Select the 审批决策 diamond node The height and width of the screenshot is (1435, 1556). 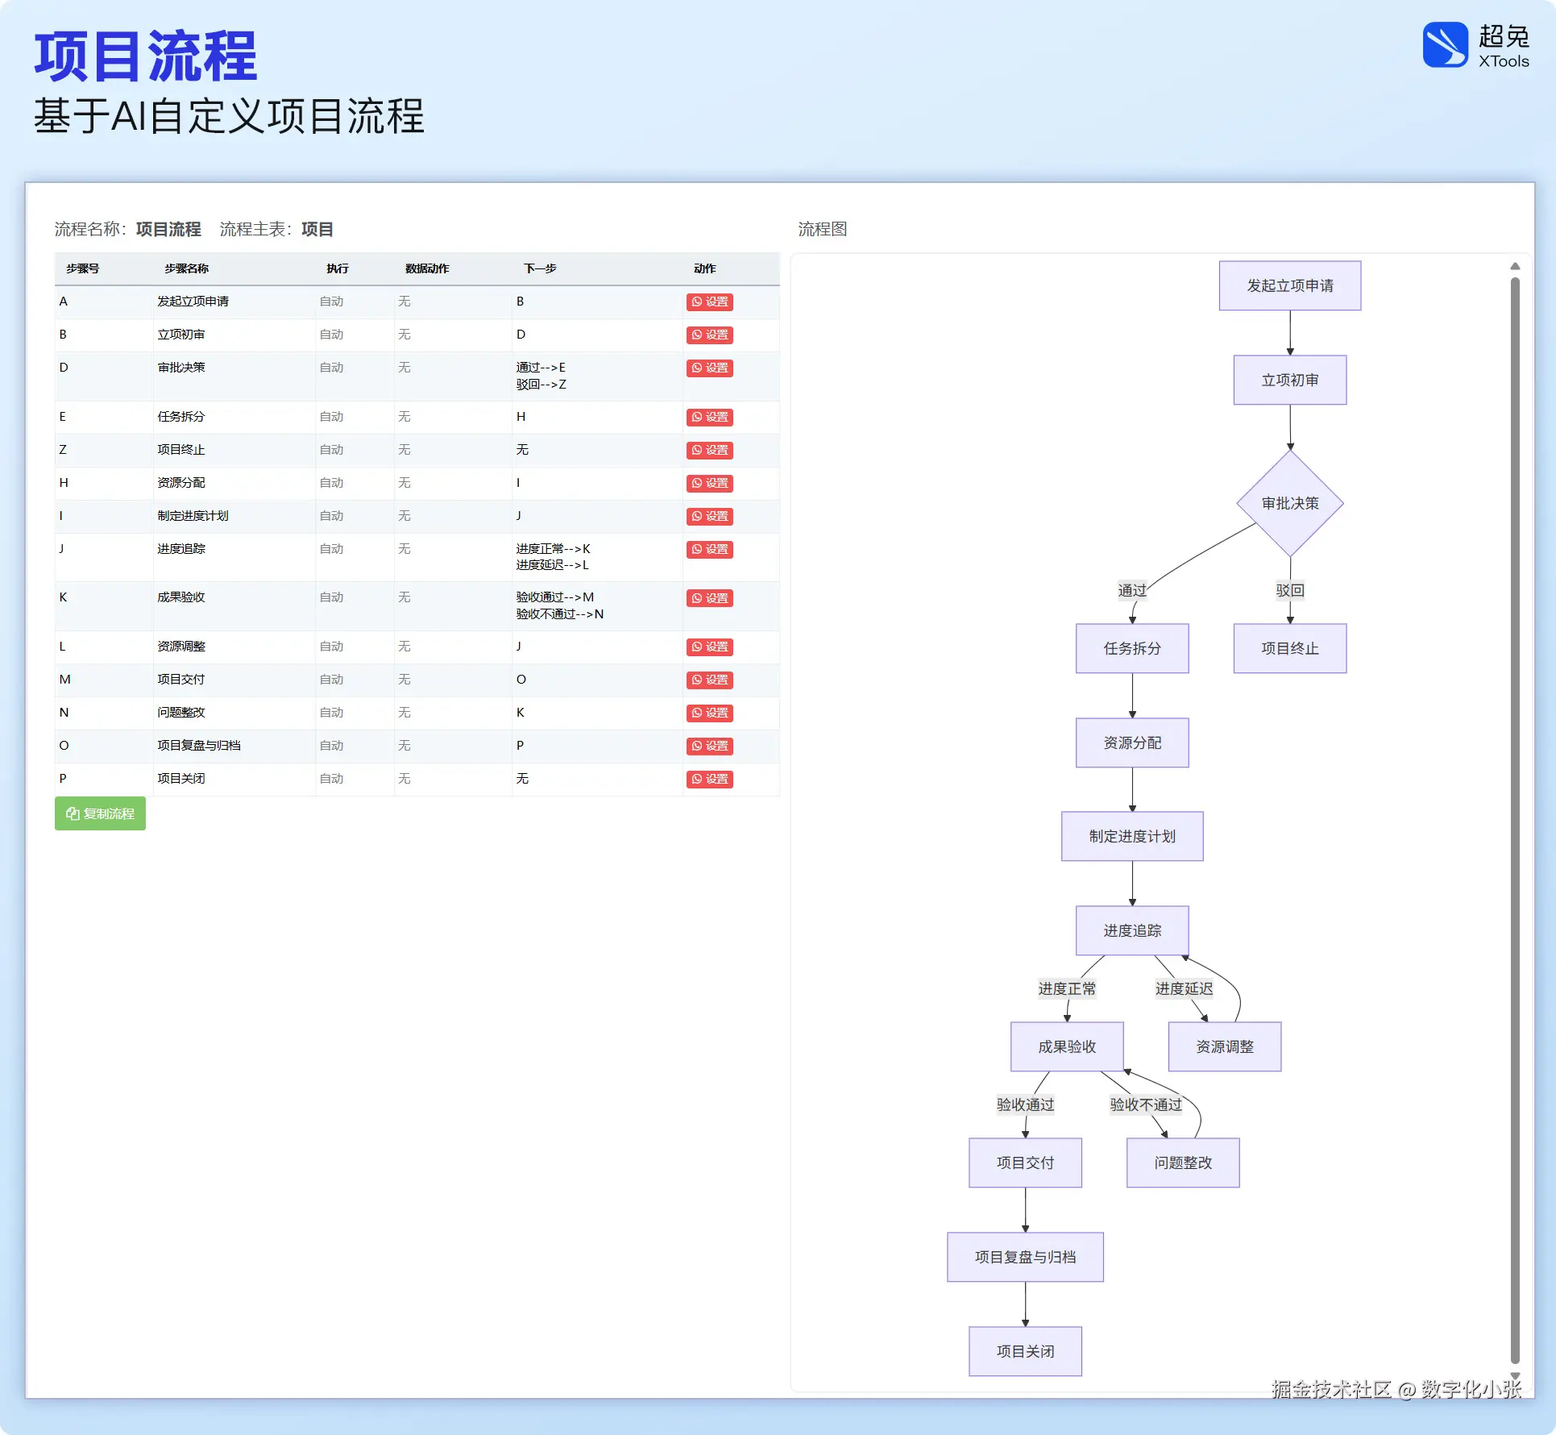pos(1289,503)
